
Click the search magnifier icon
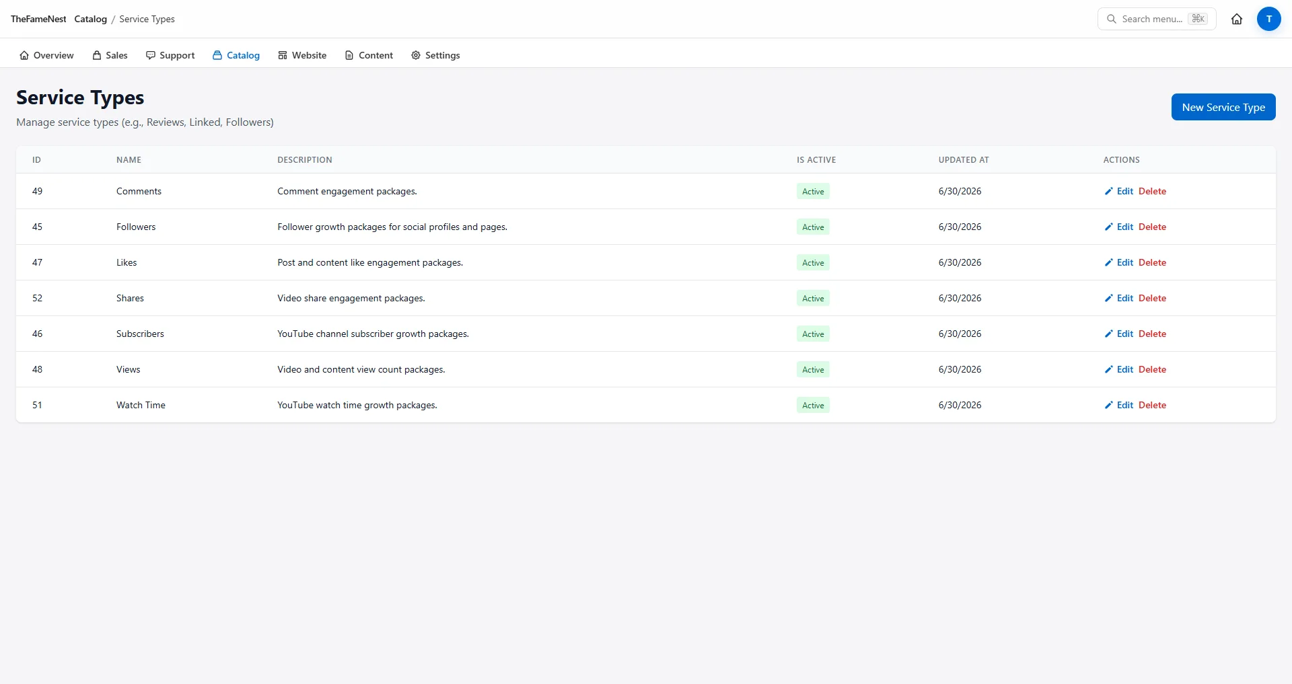(x=1112, y=19)
